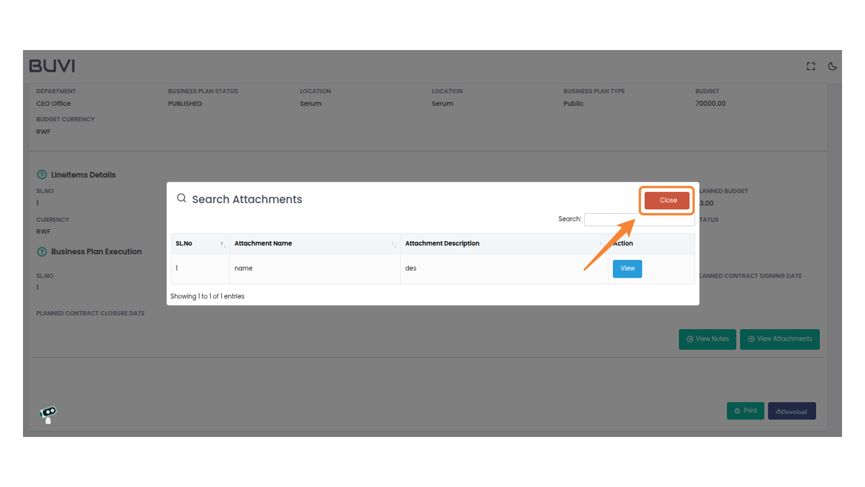
Task: Click magnifier icon beside Search Attachments
Action: click(182, 198)
